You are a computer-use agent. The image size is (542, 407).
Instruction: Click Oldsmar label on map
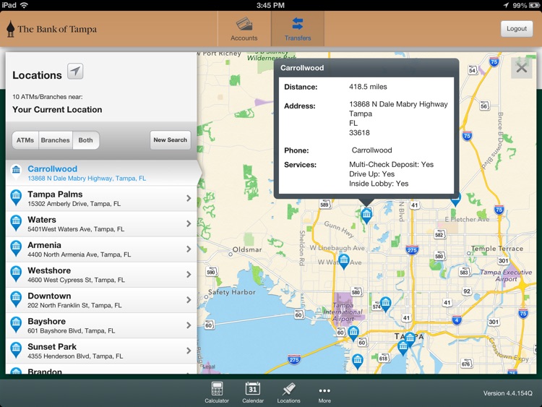[247, 249]
